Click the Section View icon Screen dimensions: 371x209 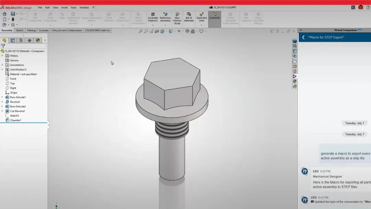(157, 31)
